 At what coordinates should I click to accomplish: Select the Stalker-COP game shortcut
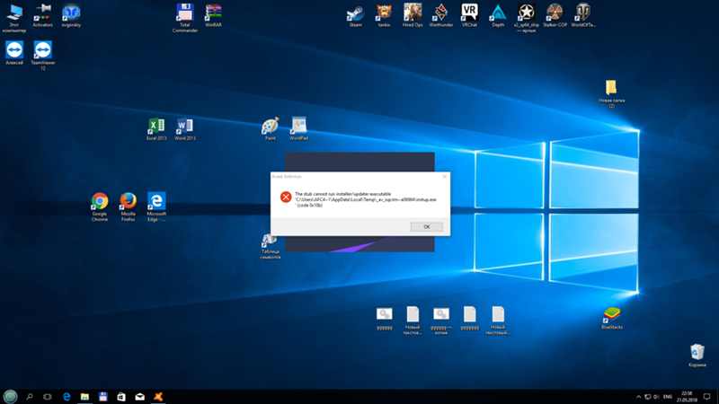tap(555, 15)
